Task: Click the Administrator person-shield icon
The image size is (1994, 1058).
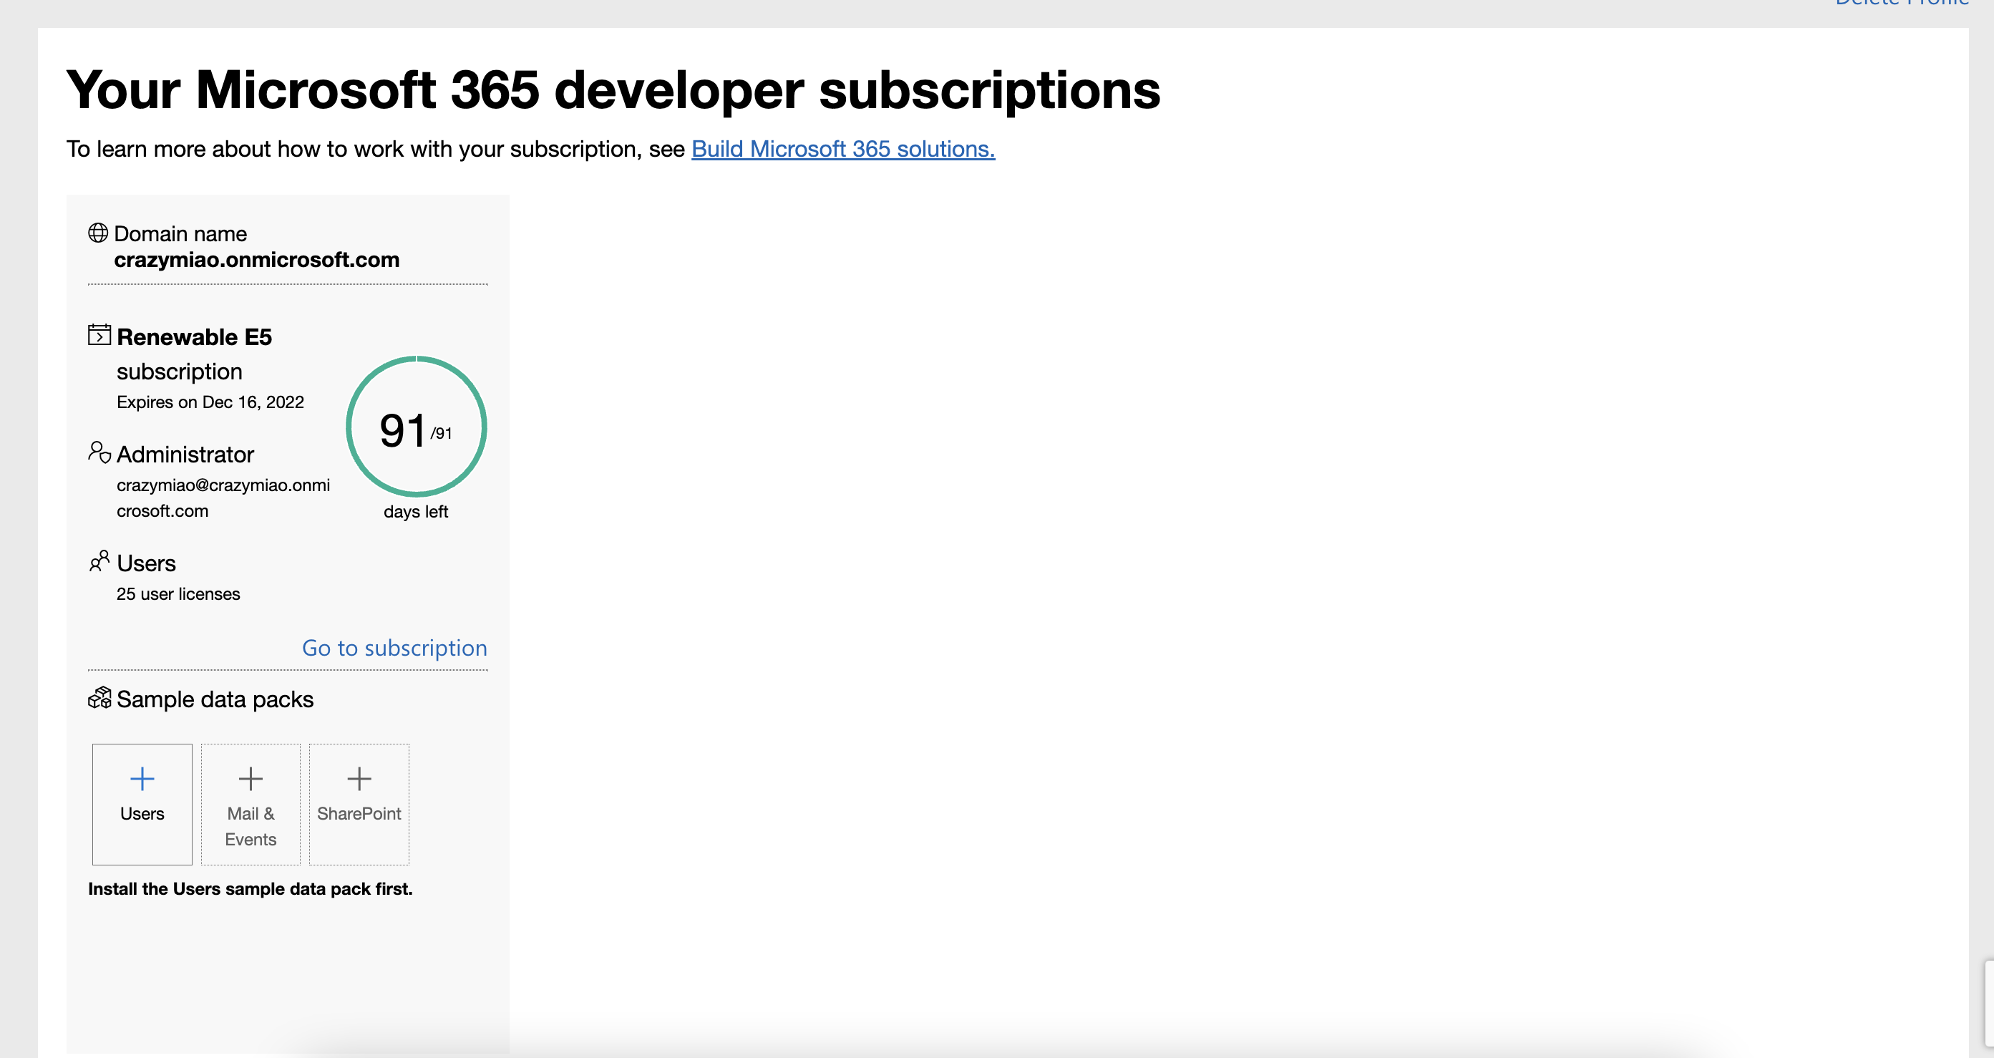Action: click(x=99, y=453)
